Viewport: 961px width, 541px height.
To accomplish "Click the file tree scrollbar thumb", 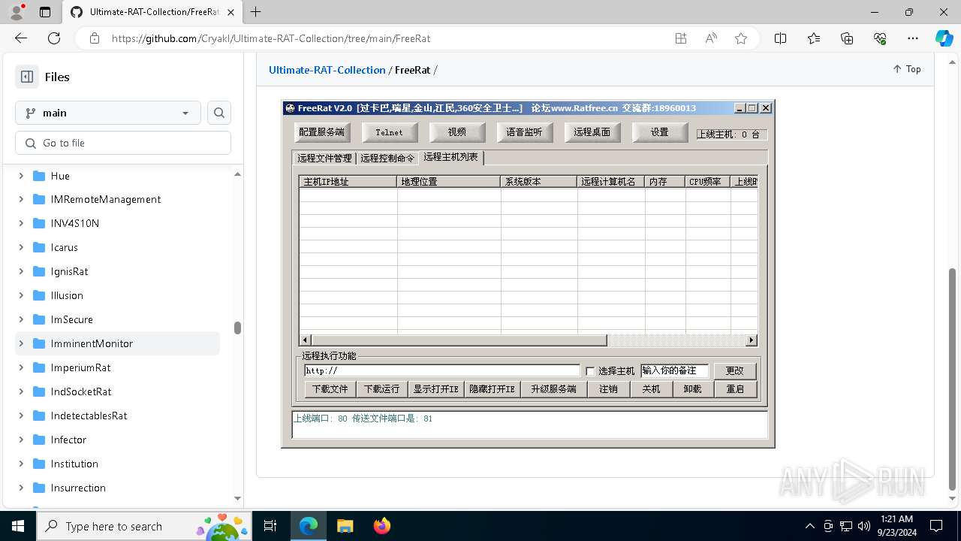I will [237, 328].
